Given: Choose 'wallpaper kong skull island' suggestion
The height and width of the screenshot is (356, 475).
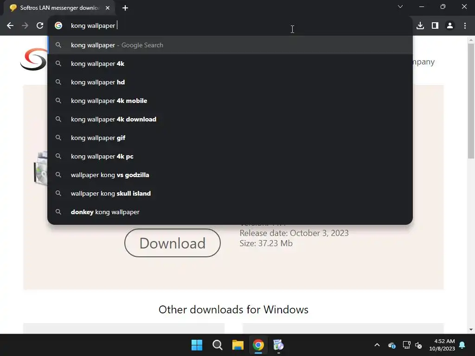Looking at the screenshot, I should pyautogui.click(x=230, y=193).
